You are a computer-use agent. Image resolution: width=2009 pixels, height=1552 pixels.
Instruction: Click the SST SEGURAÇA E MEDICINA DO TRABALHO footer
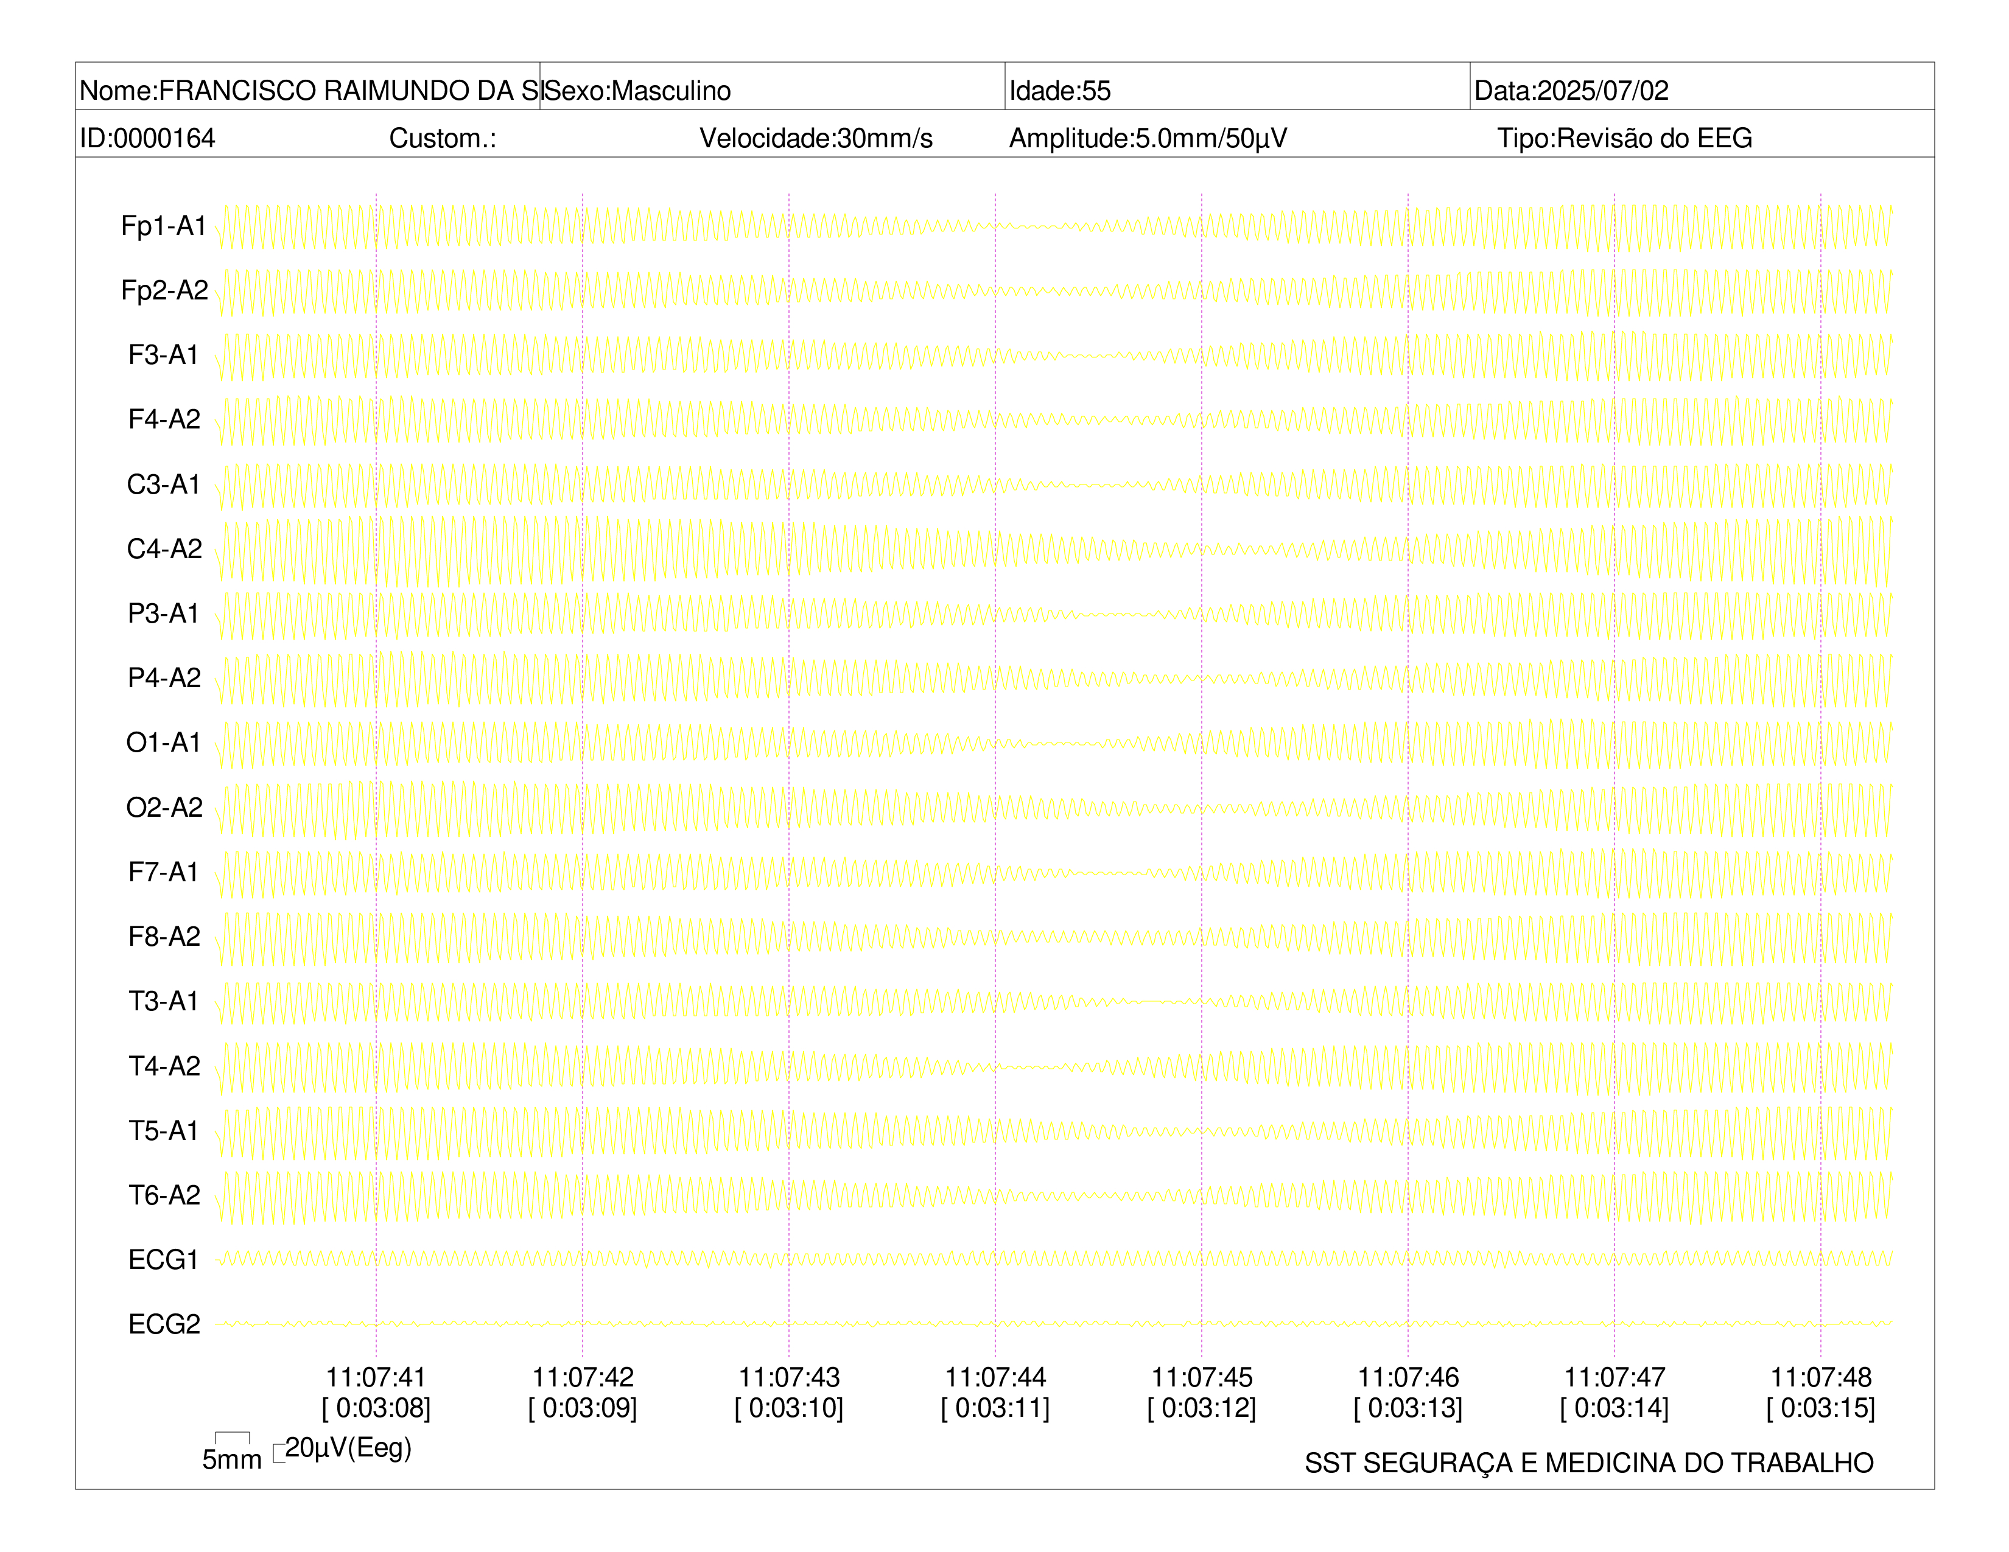coord(1588,1463)
